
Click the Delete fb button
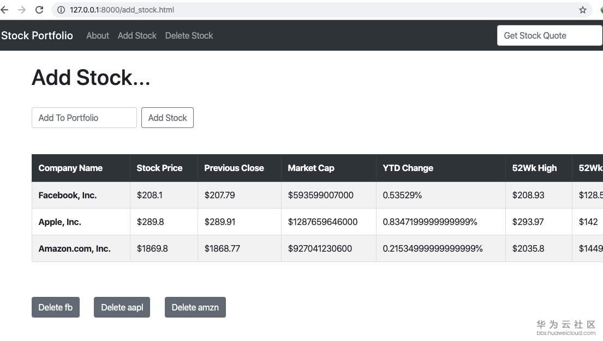56,307
